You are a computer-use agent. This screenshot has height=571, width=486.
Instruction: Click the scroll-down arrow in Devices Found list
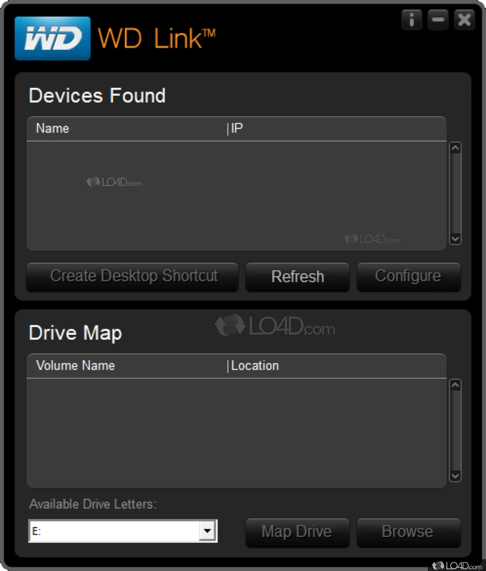point(455,238)
